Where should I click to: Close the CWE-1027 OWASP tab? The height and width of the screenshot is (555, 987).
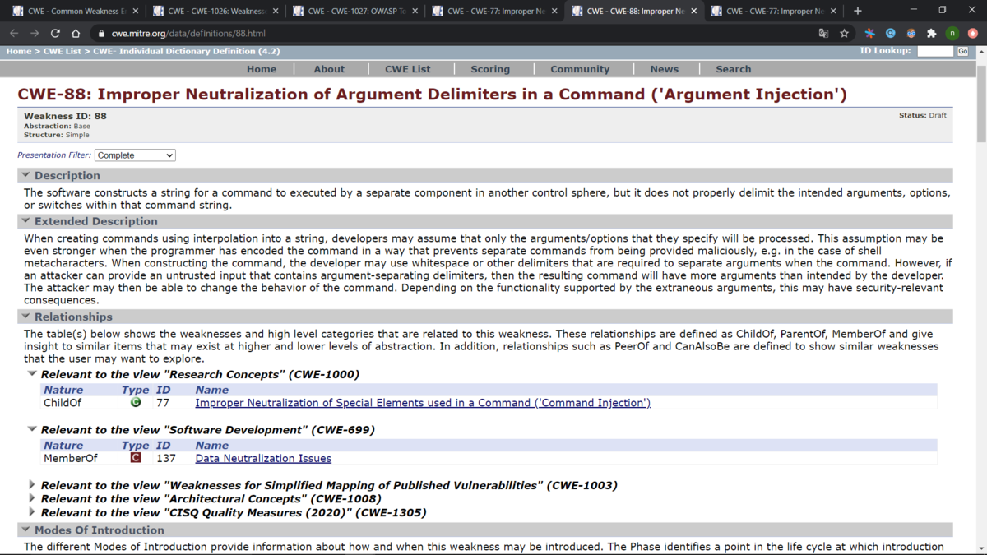415,12
